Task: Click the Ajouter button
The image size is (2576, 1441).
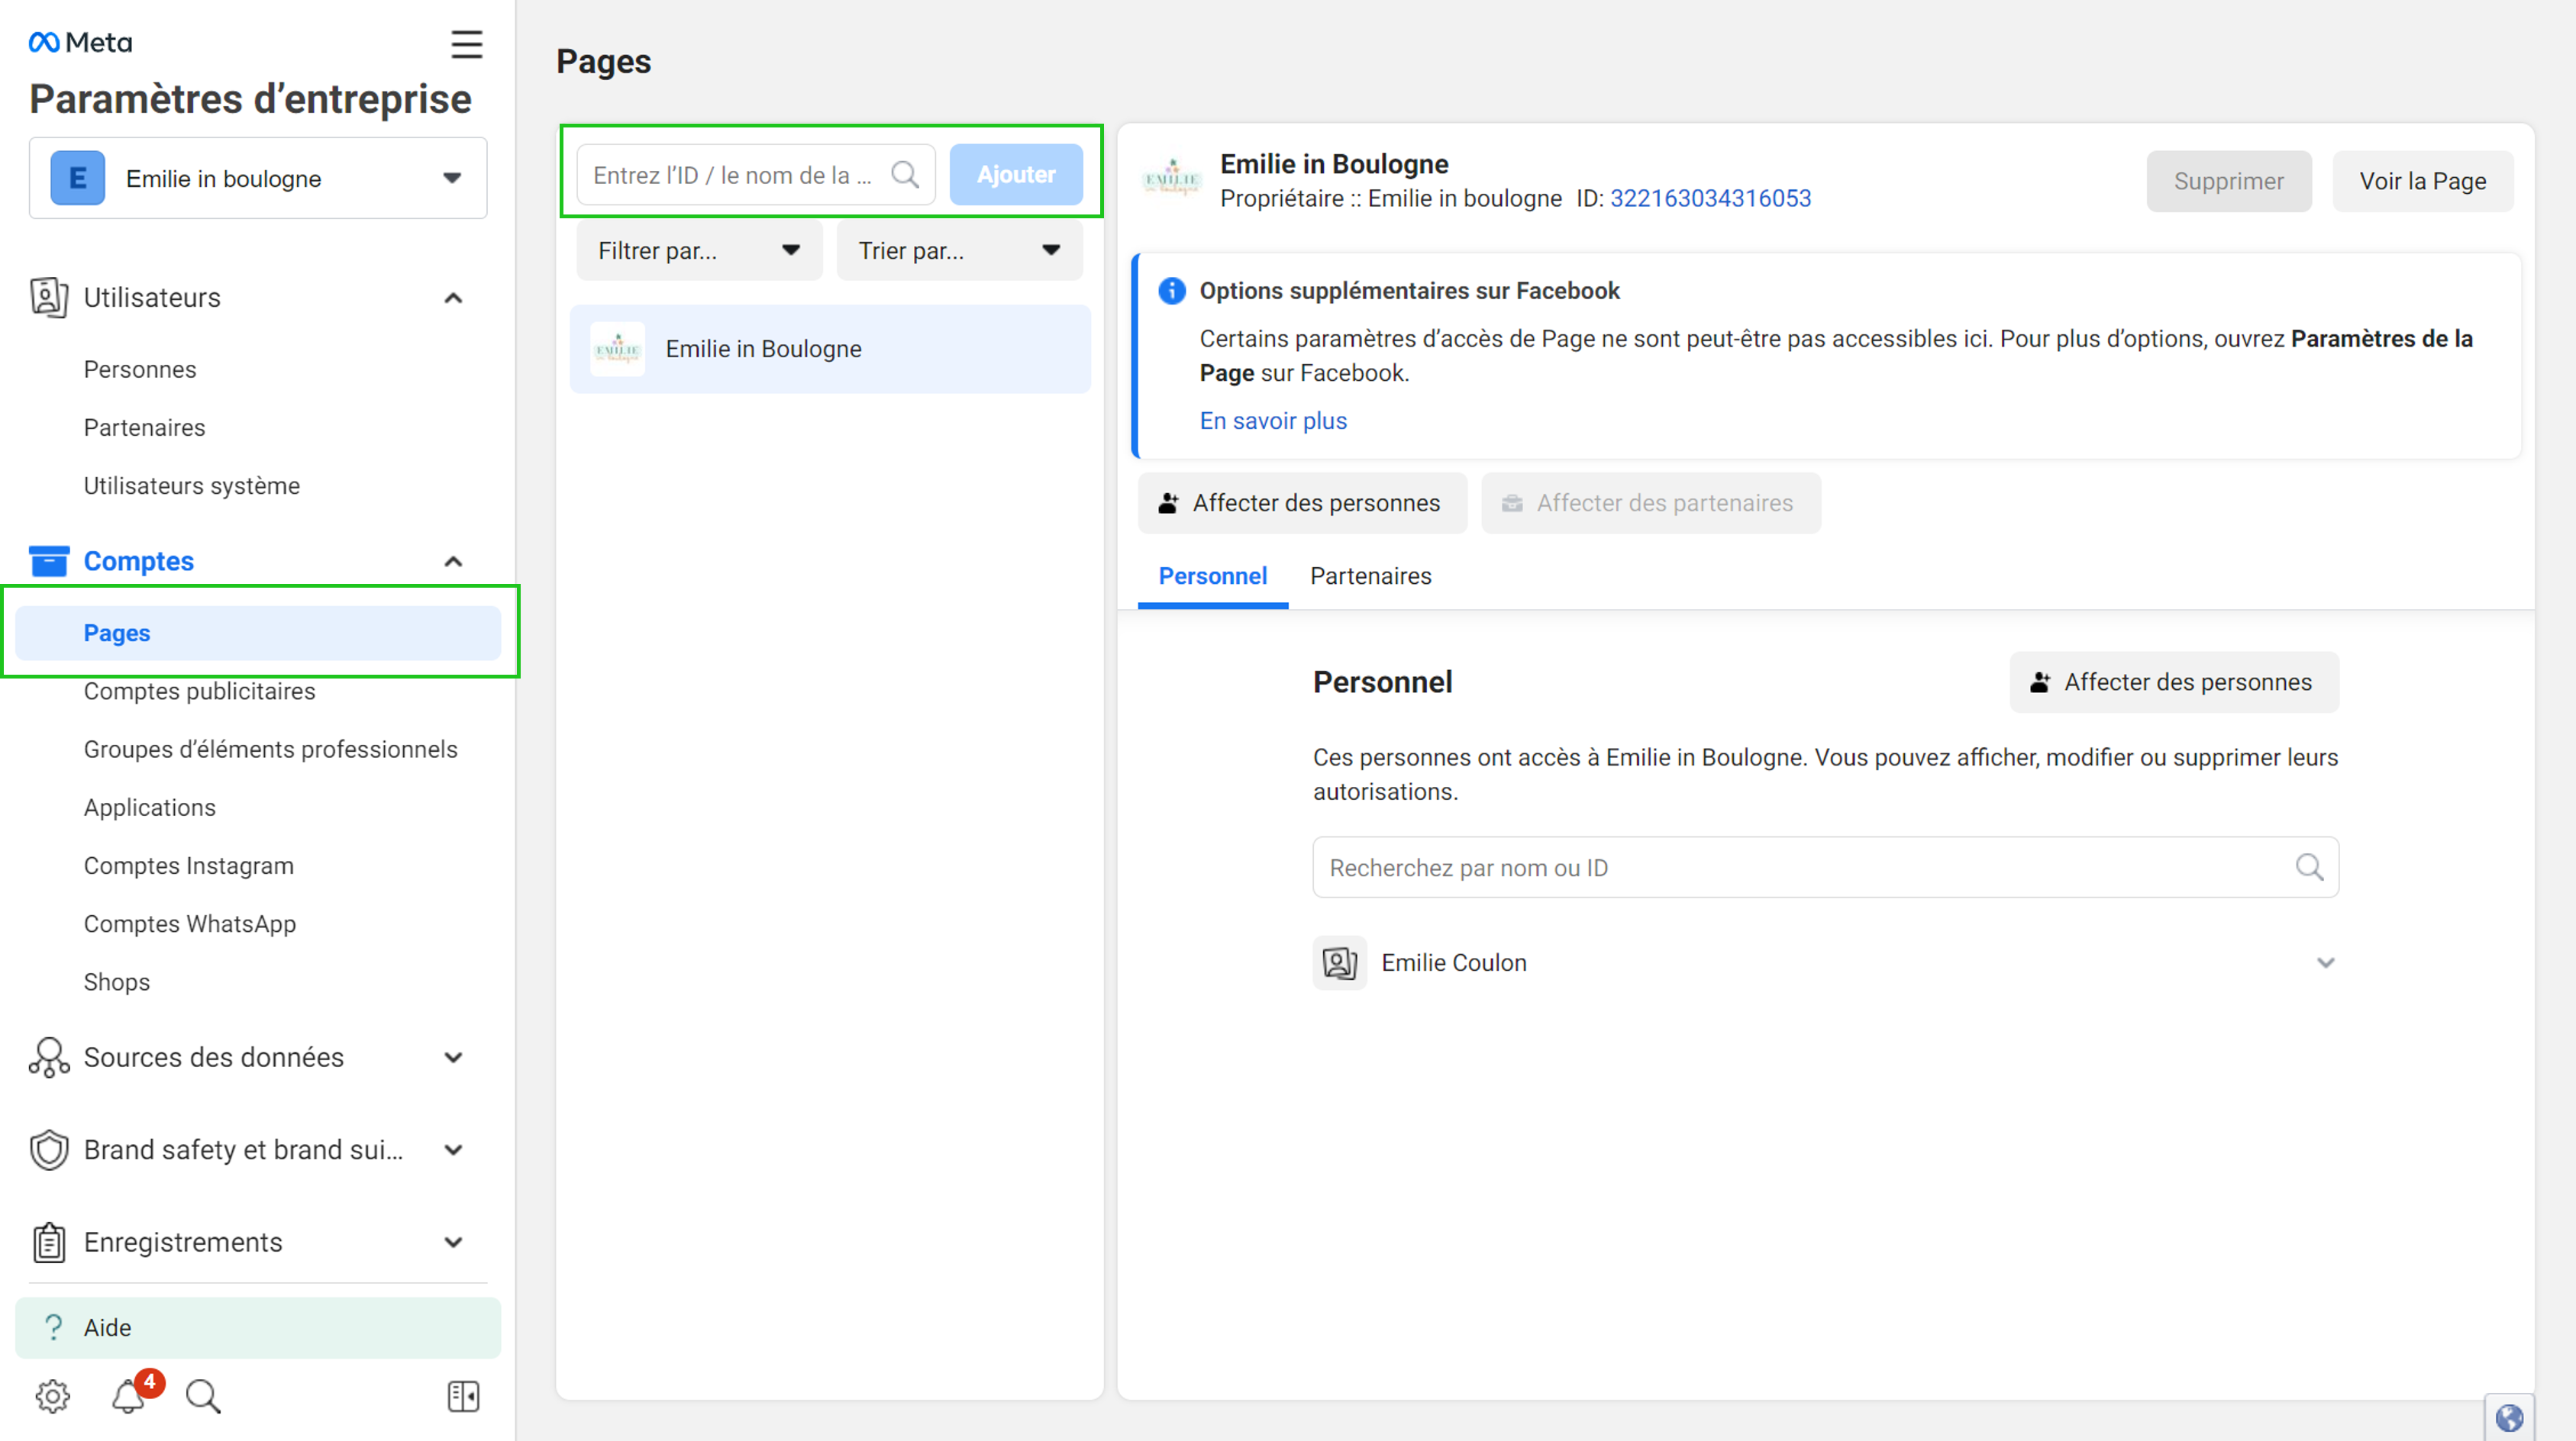Action: coord(1016,175)
